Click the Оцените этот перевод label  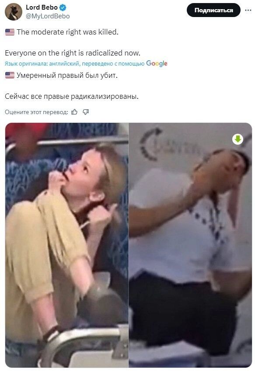pos(36,112)
